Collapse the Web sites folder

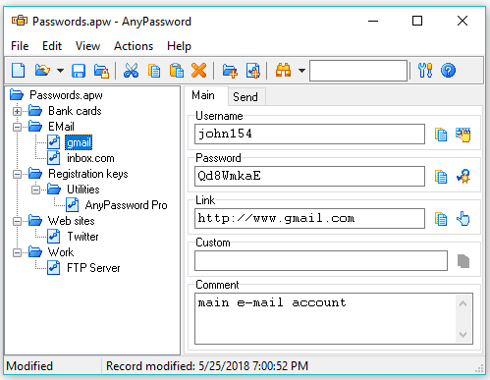(17, 221)
